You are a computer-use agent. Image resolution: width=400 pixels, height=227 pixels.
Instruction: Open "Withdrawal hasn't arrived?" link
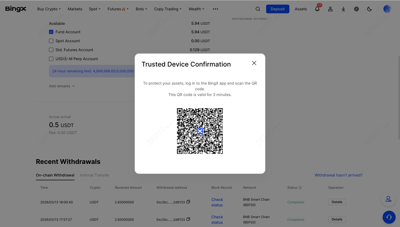point(338,175)
